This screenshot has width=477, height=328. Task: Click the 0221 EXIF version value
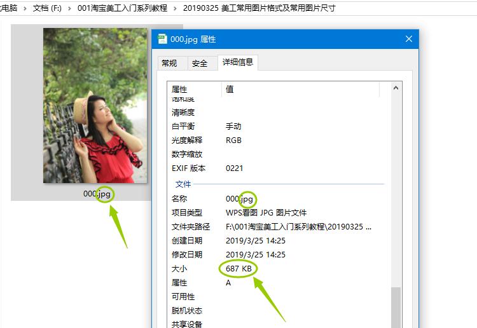click(x=234, y=168)
